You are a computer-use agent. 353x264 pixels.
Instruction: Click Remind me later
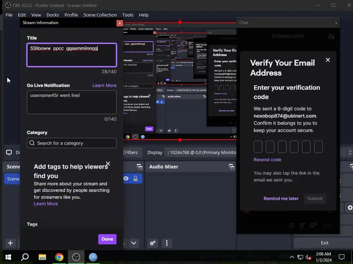click(x=281, y=198)
